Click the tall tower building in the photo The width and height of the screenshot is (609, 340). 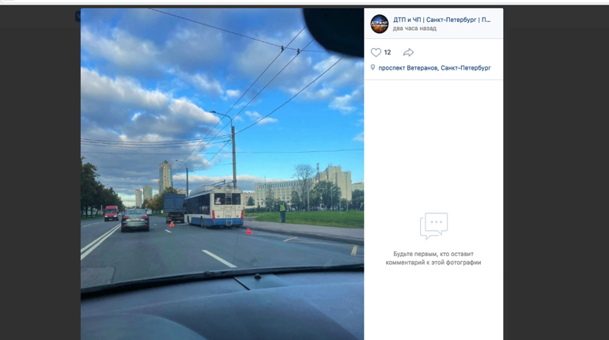tap(165, 176)
